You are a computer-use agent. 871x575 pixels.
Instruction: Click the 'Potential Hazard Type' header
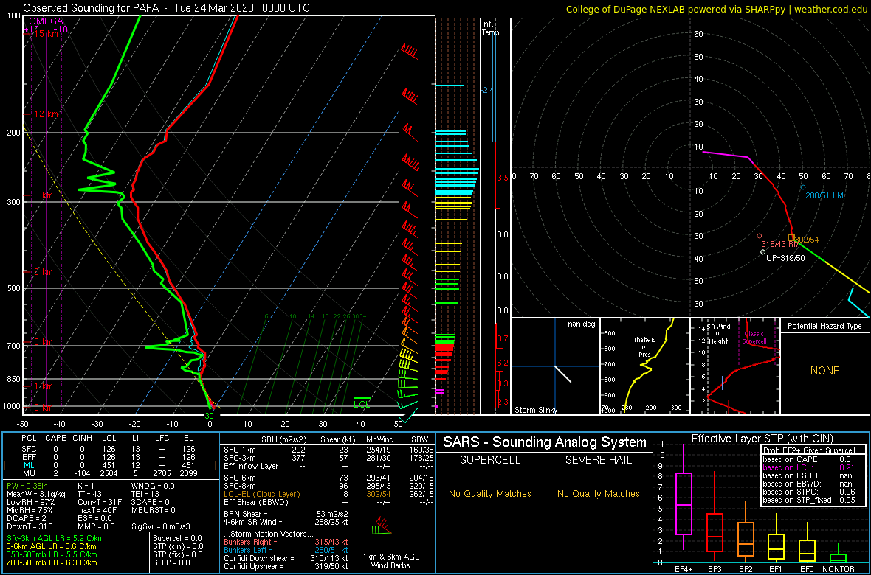pos(824,327)
